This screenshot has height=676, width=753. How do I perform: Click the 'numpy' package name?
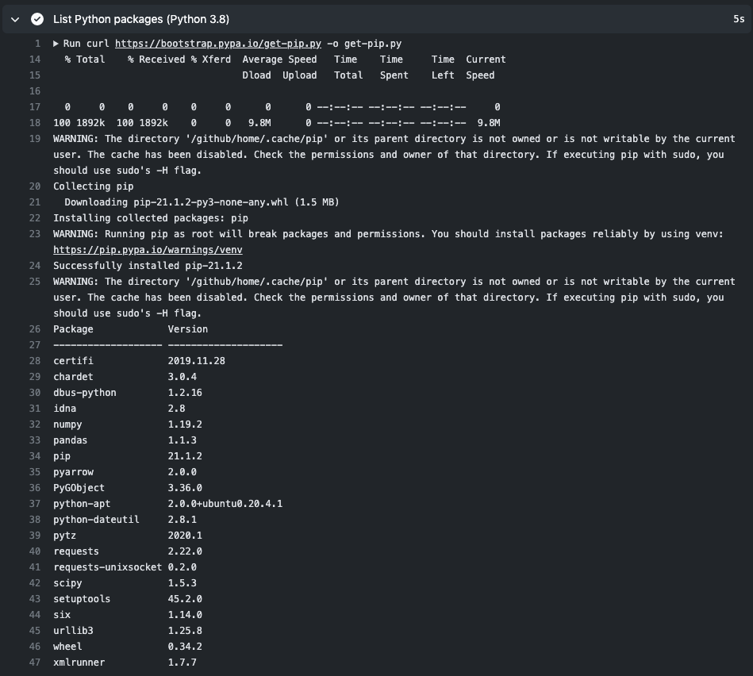pyautogui.click(x=67, y=424)
